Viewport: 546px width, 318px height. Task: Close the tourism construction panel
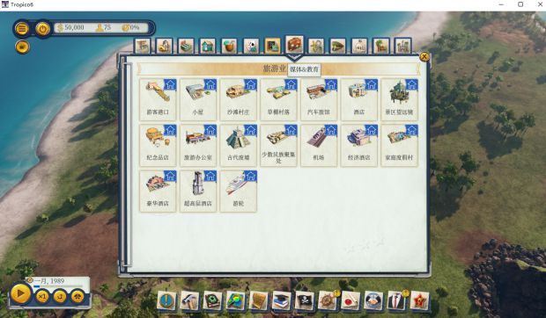[x=424, y=56]
